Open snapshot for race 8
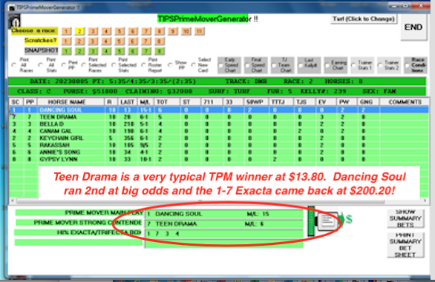The height and width of the screenshot is (282, 435). pyautogui.click(x=160, y=51)
